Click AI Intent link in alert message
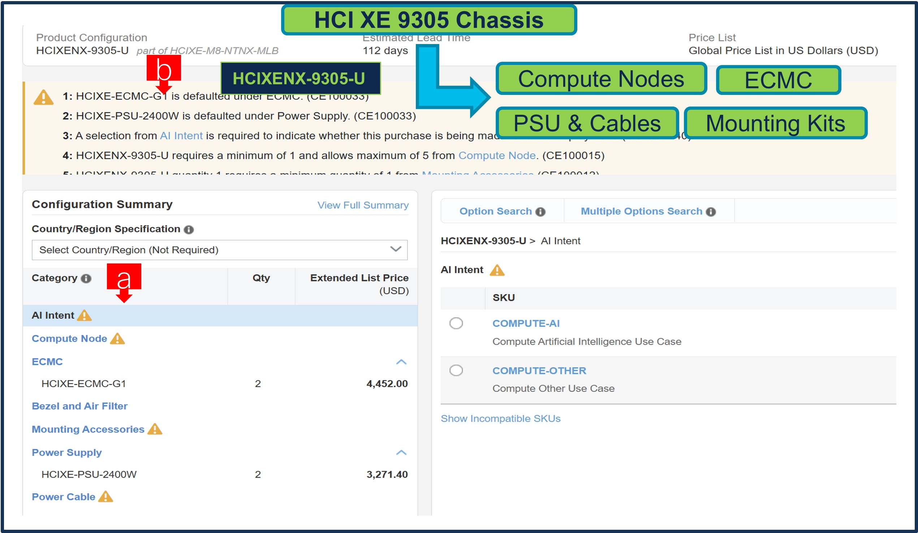 pos(181,136)
